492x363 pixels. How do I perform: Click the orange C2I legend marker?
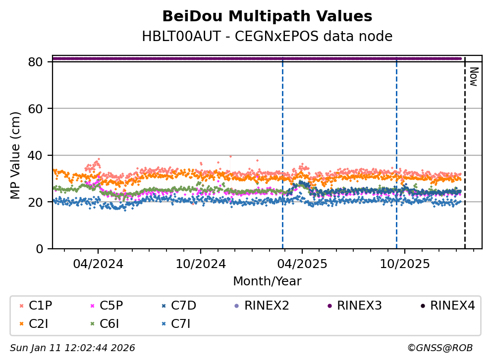click(x=21, y=324)
